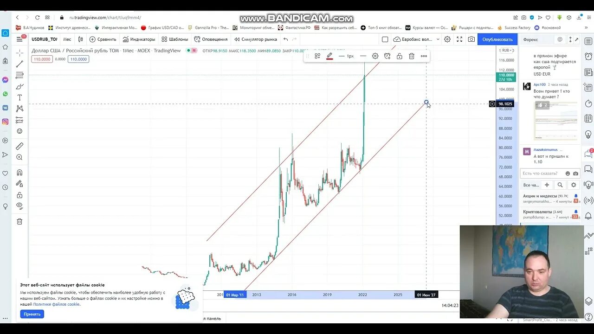Add an alert on the selected drawing
This screenshot has height=334, width=594.
click(387, 56)
